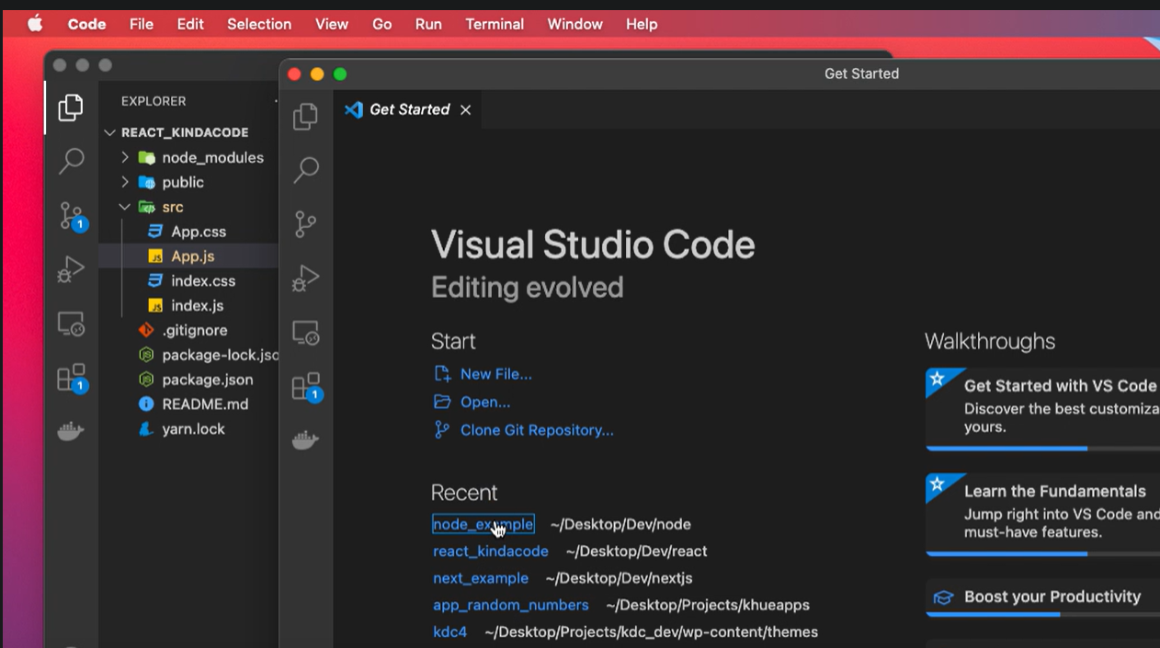Click the EXPLORER panel header

[x=154, y=101]
